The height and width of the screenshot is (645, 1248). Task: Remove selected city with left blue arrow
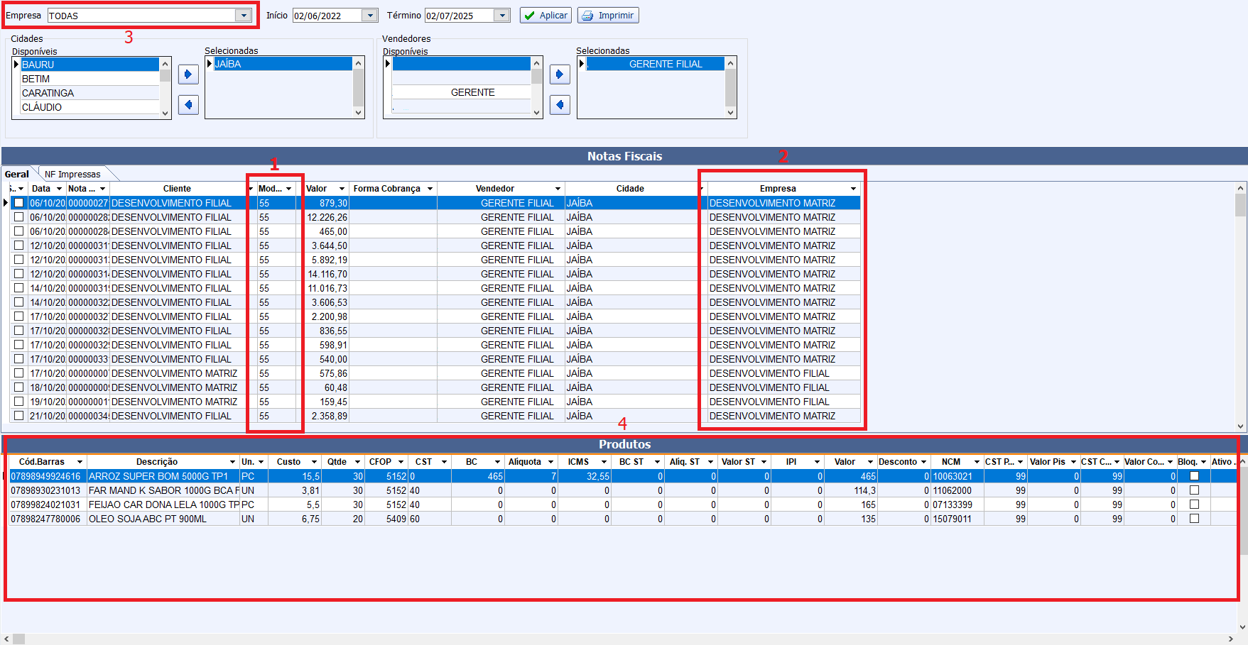[x=188, y=105]
